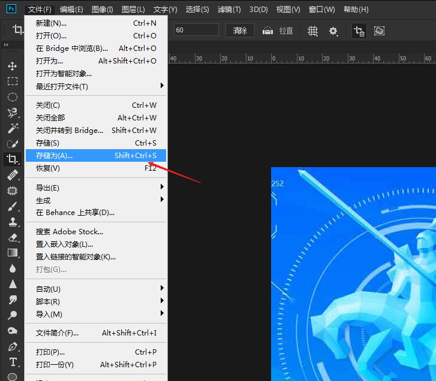
Task: Select the Gradient tool
Action: 12,253
